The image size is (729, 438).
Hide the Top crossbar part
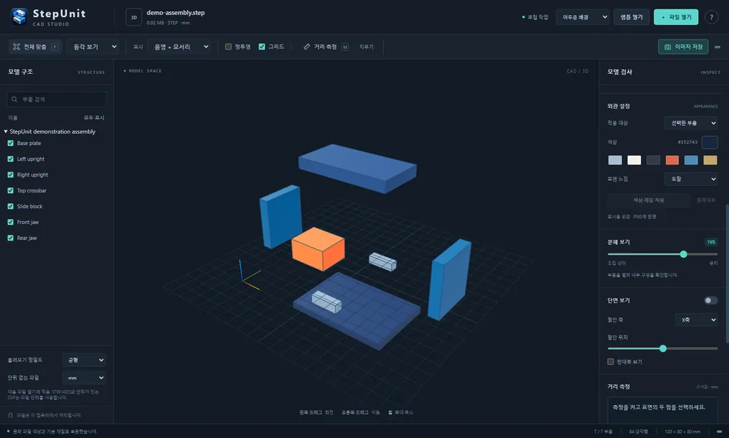click(x=10, y=191)
